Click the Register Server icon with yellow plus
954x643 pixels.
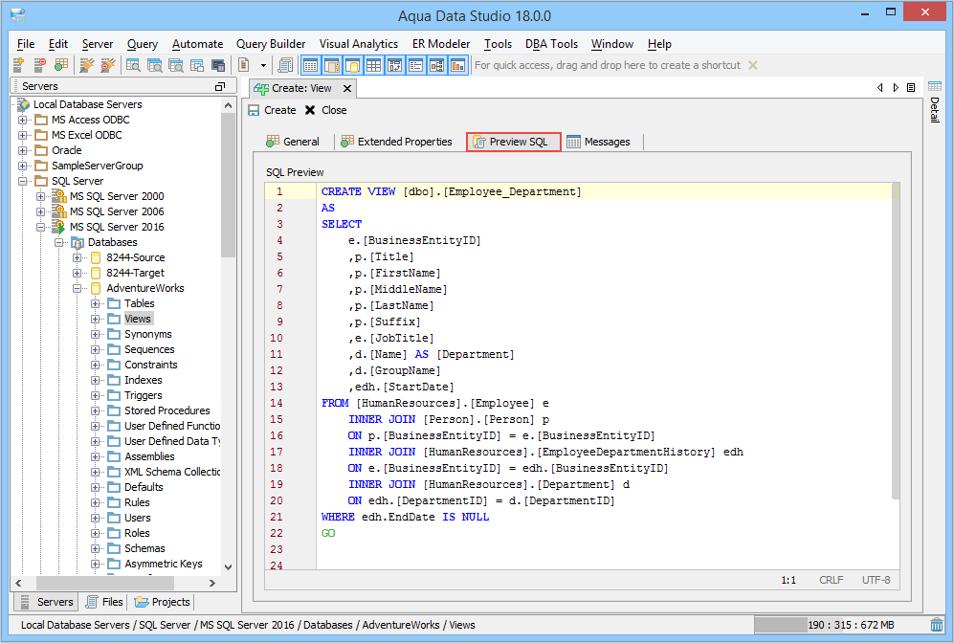tap(18, 65)
